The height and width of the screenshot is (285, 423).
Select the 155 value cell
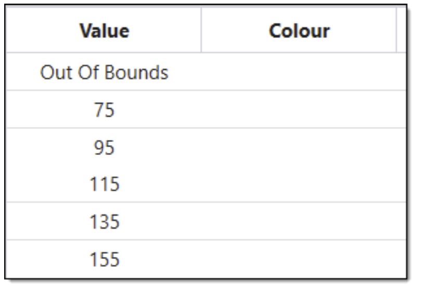[x=105, y=258]
